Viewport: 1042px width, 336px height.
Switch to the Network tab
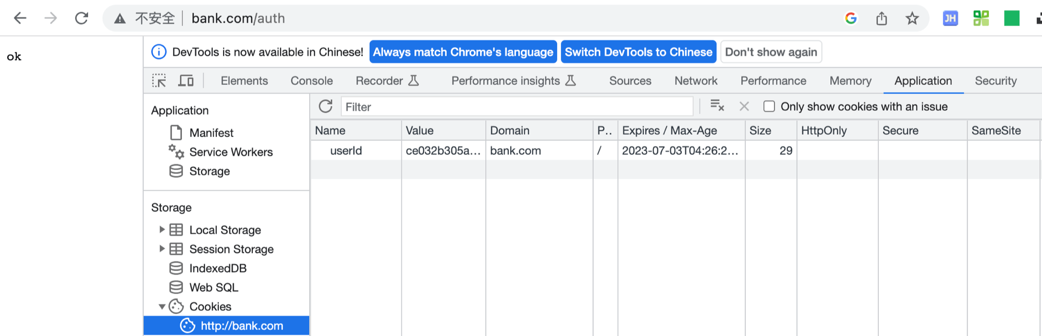pyautogui.click(x=695, y=81)
